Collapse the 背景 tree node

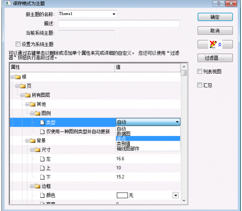tap(27, 141)
